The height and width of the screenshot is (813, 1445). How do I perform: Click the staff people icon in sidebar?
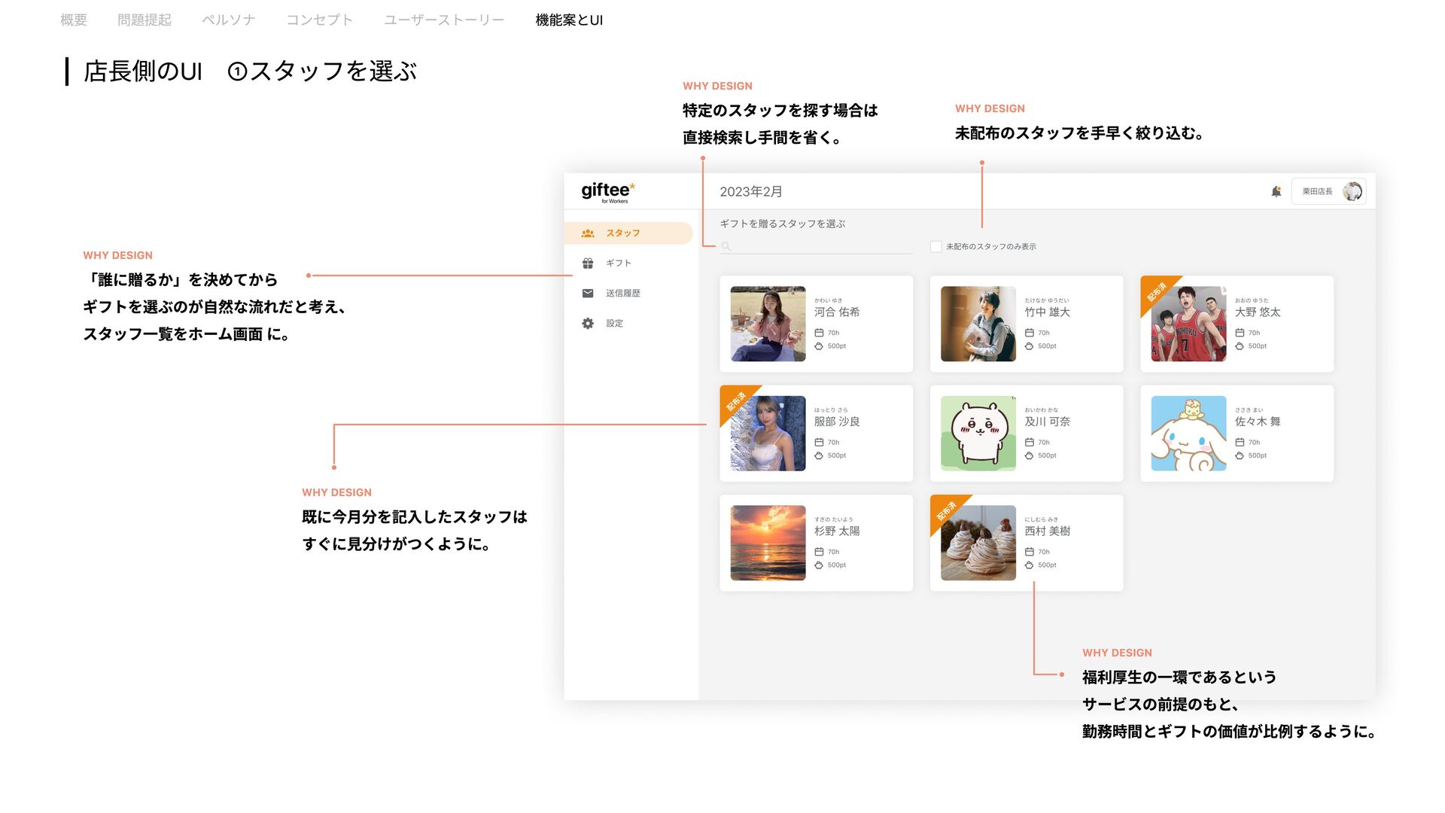[588, 233]
